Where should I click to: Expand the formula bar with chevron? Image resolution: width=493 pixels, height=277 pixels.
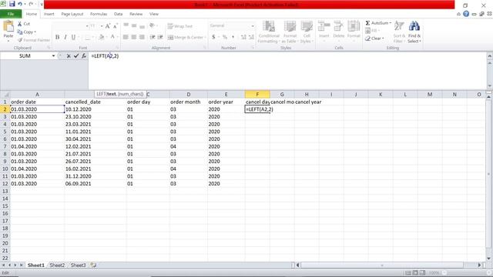click(x=490, y=56)
